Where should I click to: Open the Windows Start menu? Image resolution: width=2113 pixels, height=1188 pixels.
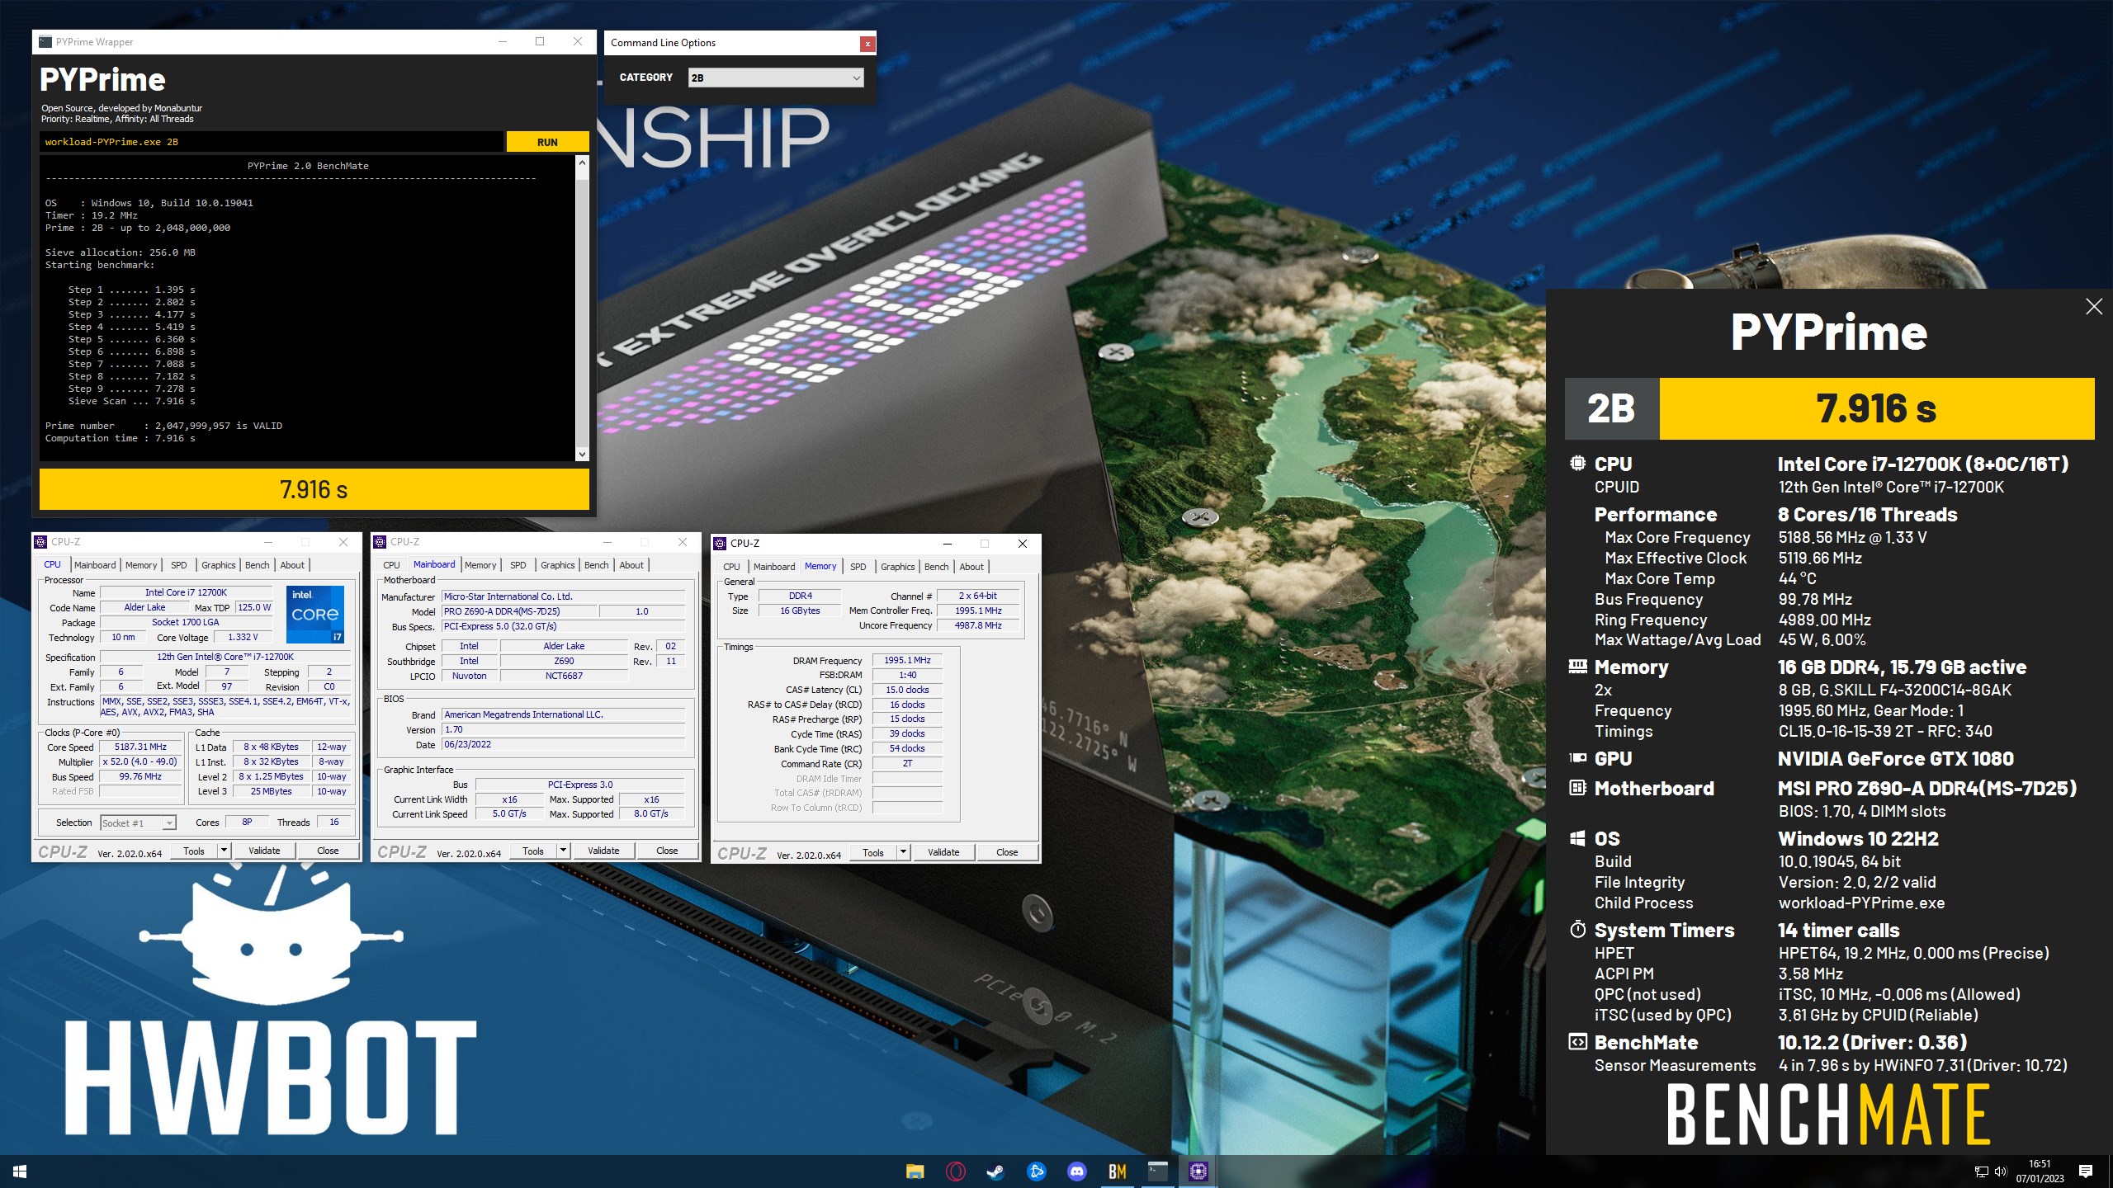tap(20, 1171)
